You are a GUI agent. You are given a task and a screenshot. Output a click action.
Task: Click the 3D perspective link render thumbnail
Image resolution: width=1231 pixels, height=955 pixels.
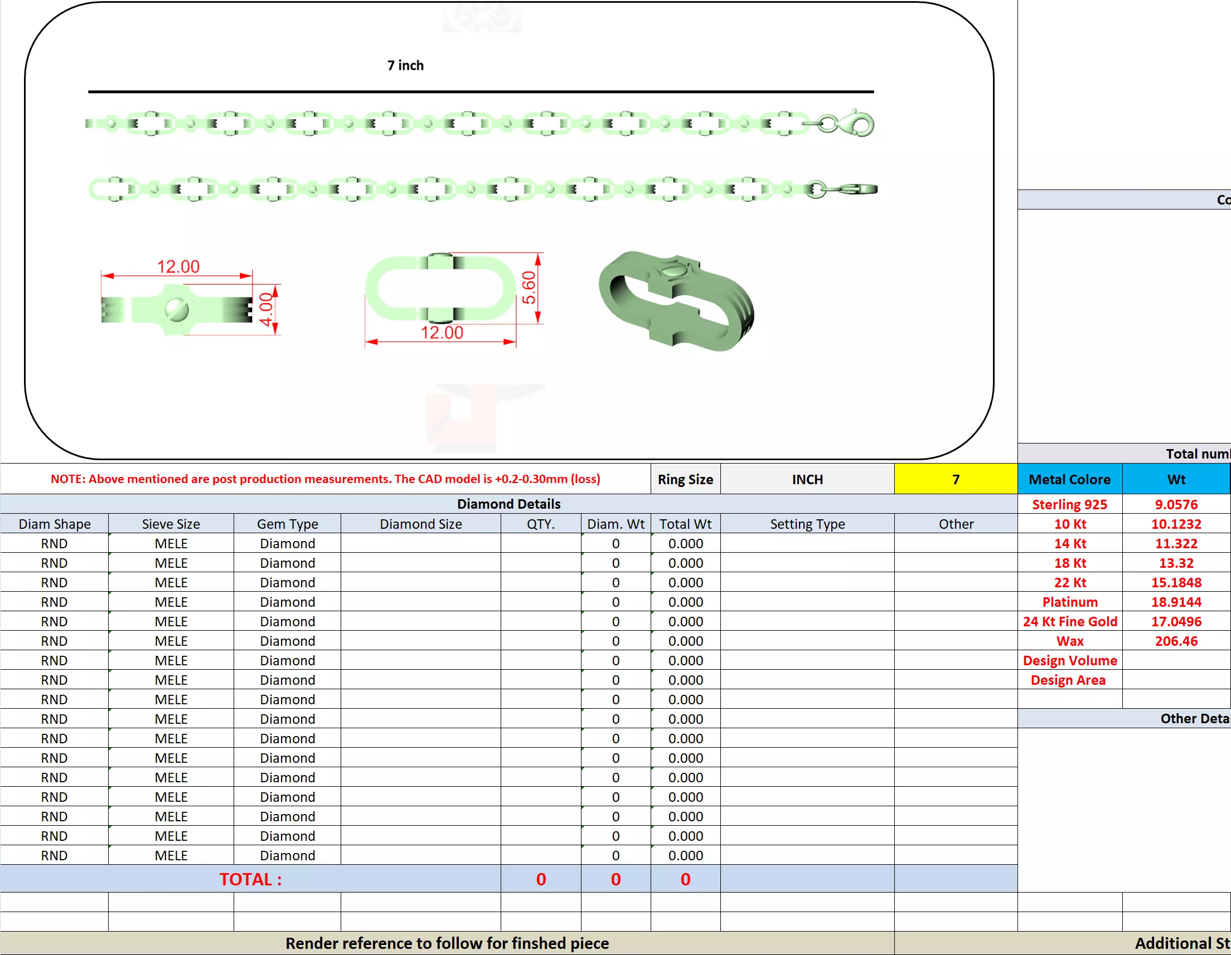pos(676,300)
